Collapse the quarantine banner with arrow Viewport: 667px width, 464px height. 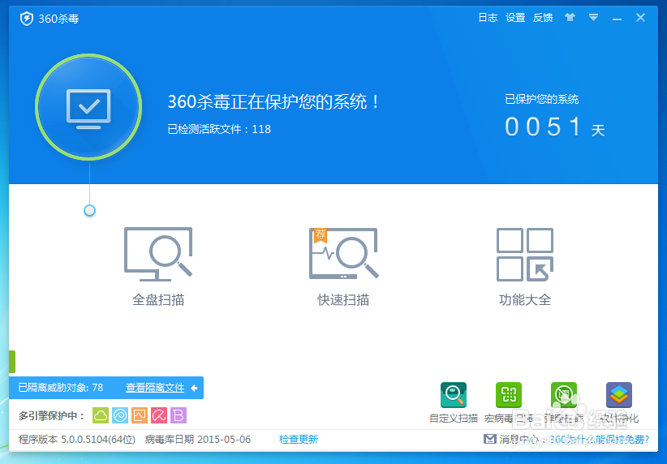(x=195, y=388)
